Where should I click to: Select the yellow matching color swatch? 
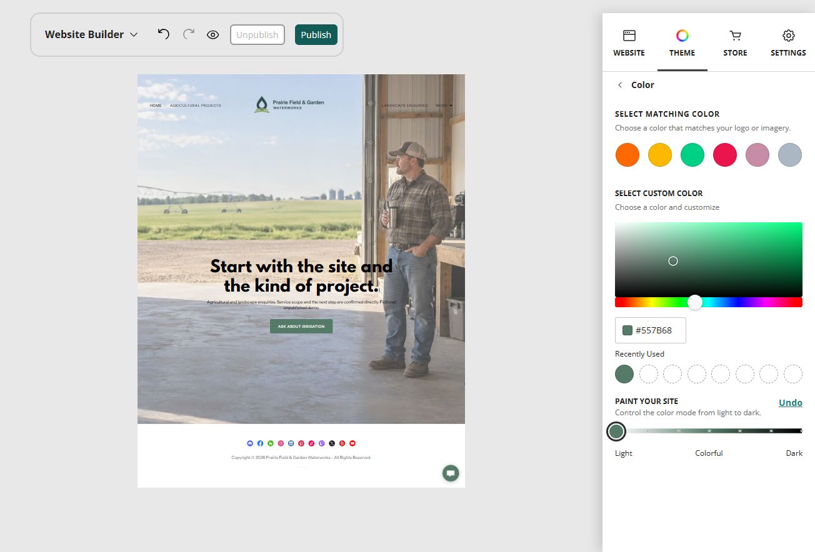(660, 155)
